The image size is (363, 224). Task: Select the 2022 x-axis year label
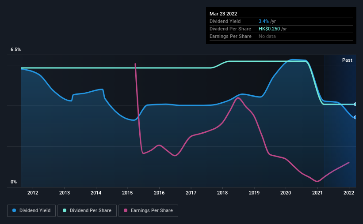pos(349,193)
